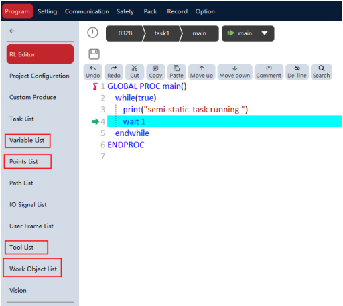
Task: Open the Communication menu
Action: pyautogui.click(x=87, y=11)
